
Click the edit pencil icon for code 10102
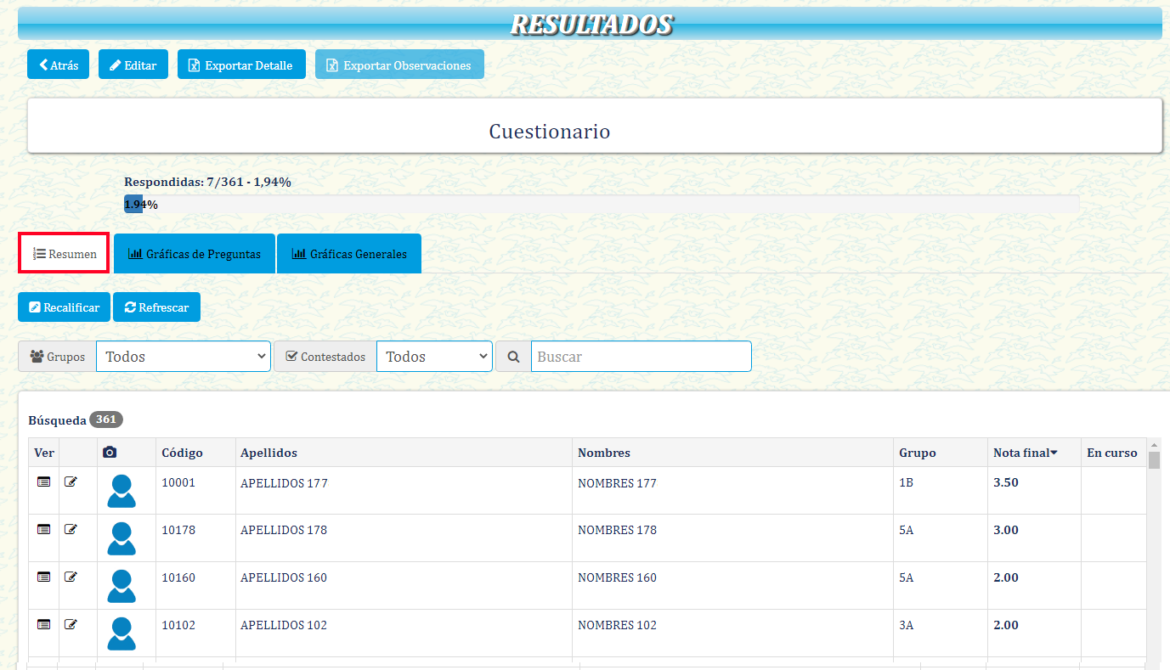(71, 624)
